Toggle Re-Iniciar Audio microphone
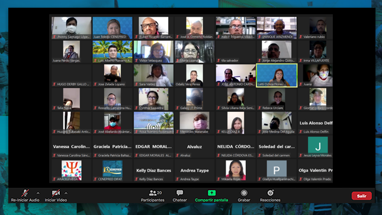Image resolution: width=382 pixels, height=215 pixels. [25, 193]
